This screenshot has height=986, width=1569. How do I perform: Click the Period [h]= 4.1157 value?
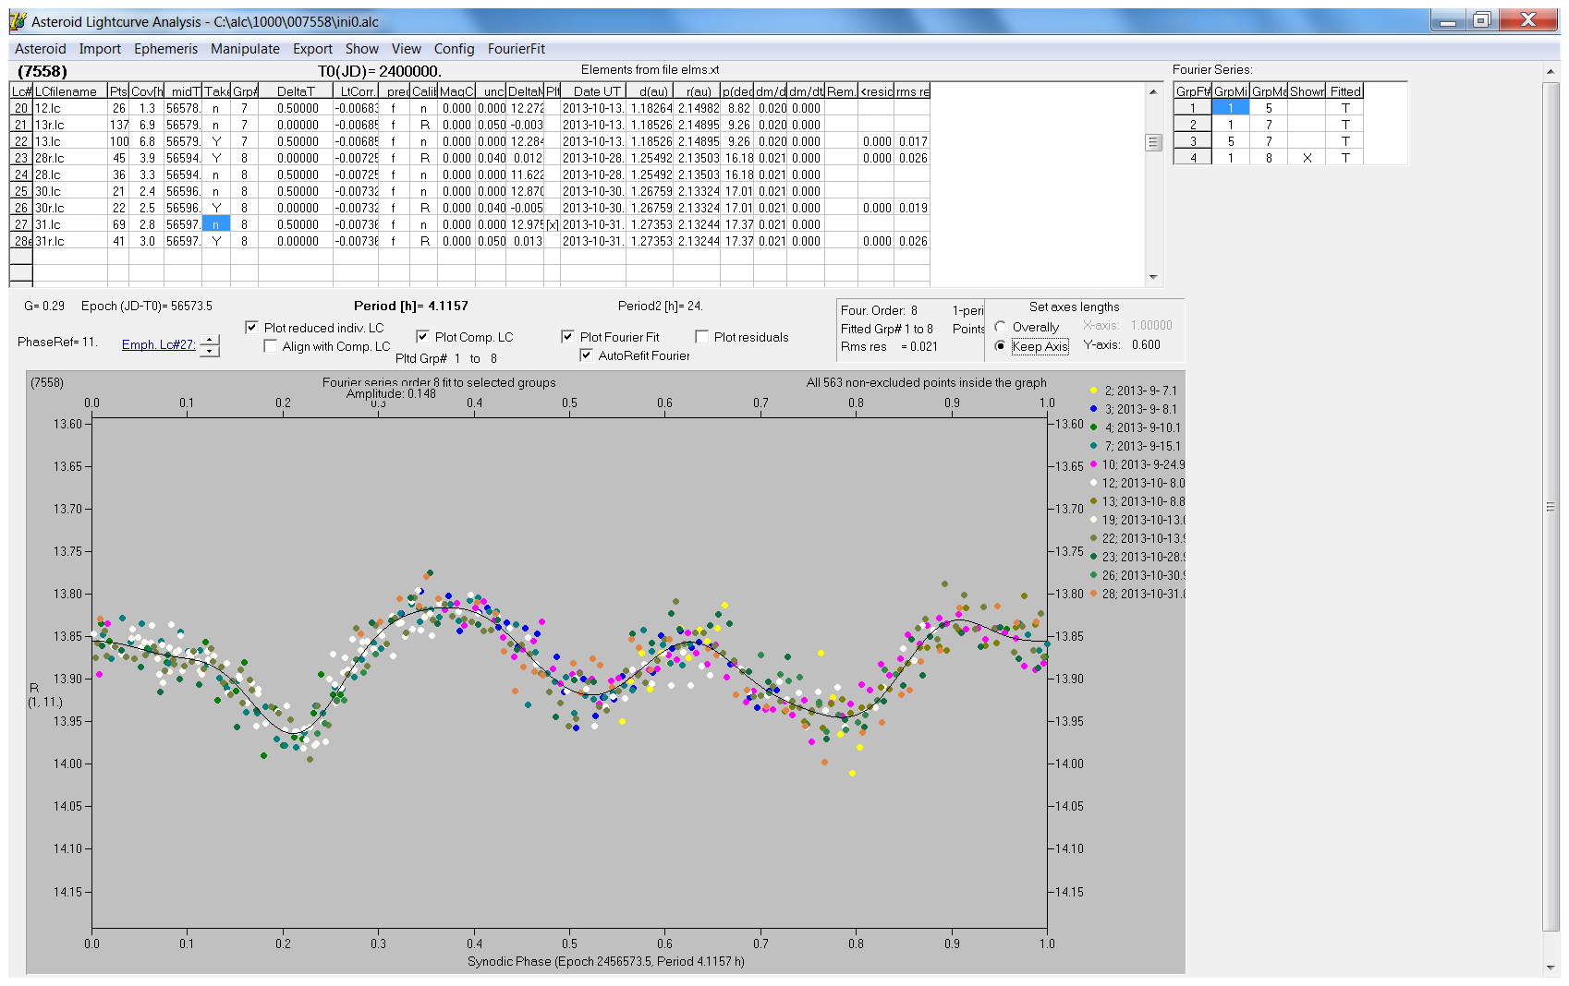[411, 306]
